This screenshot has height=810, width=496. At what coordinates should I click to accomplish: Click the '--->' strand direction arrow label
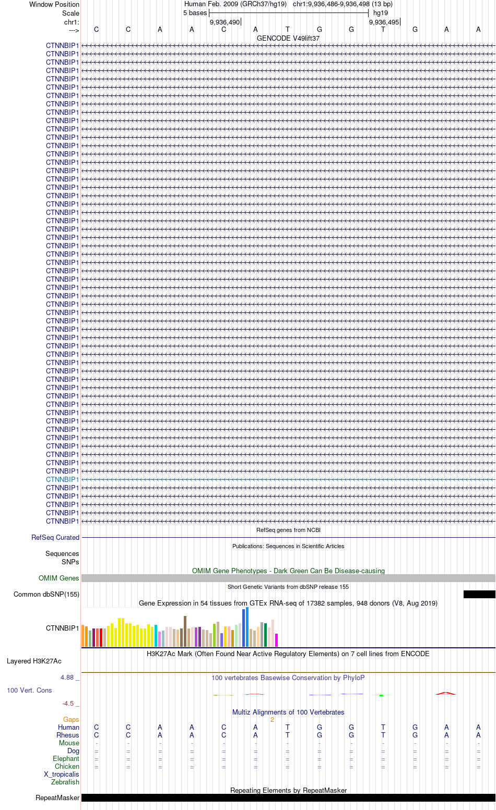74,30
